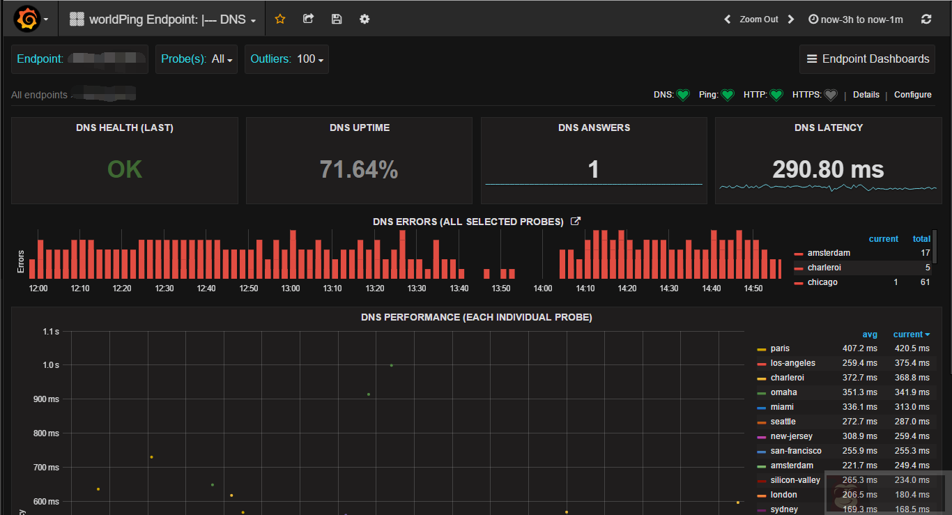Open the time range picker
The height and width of the screenshot is (515, 952).
click(x=856, y=20)
